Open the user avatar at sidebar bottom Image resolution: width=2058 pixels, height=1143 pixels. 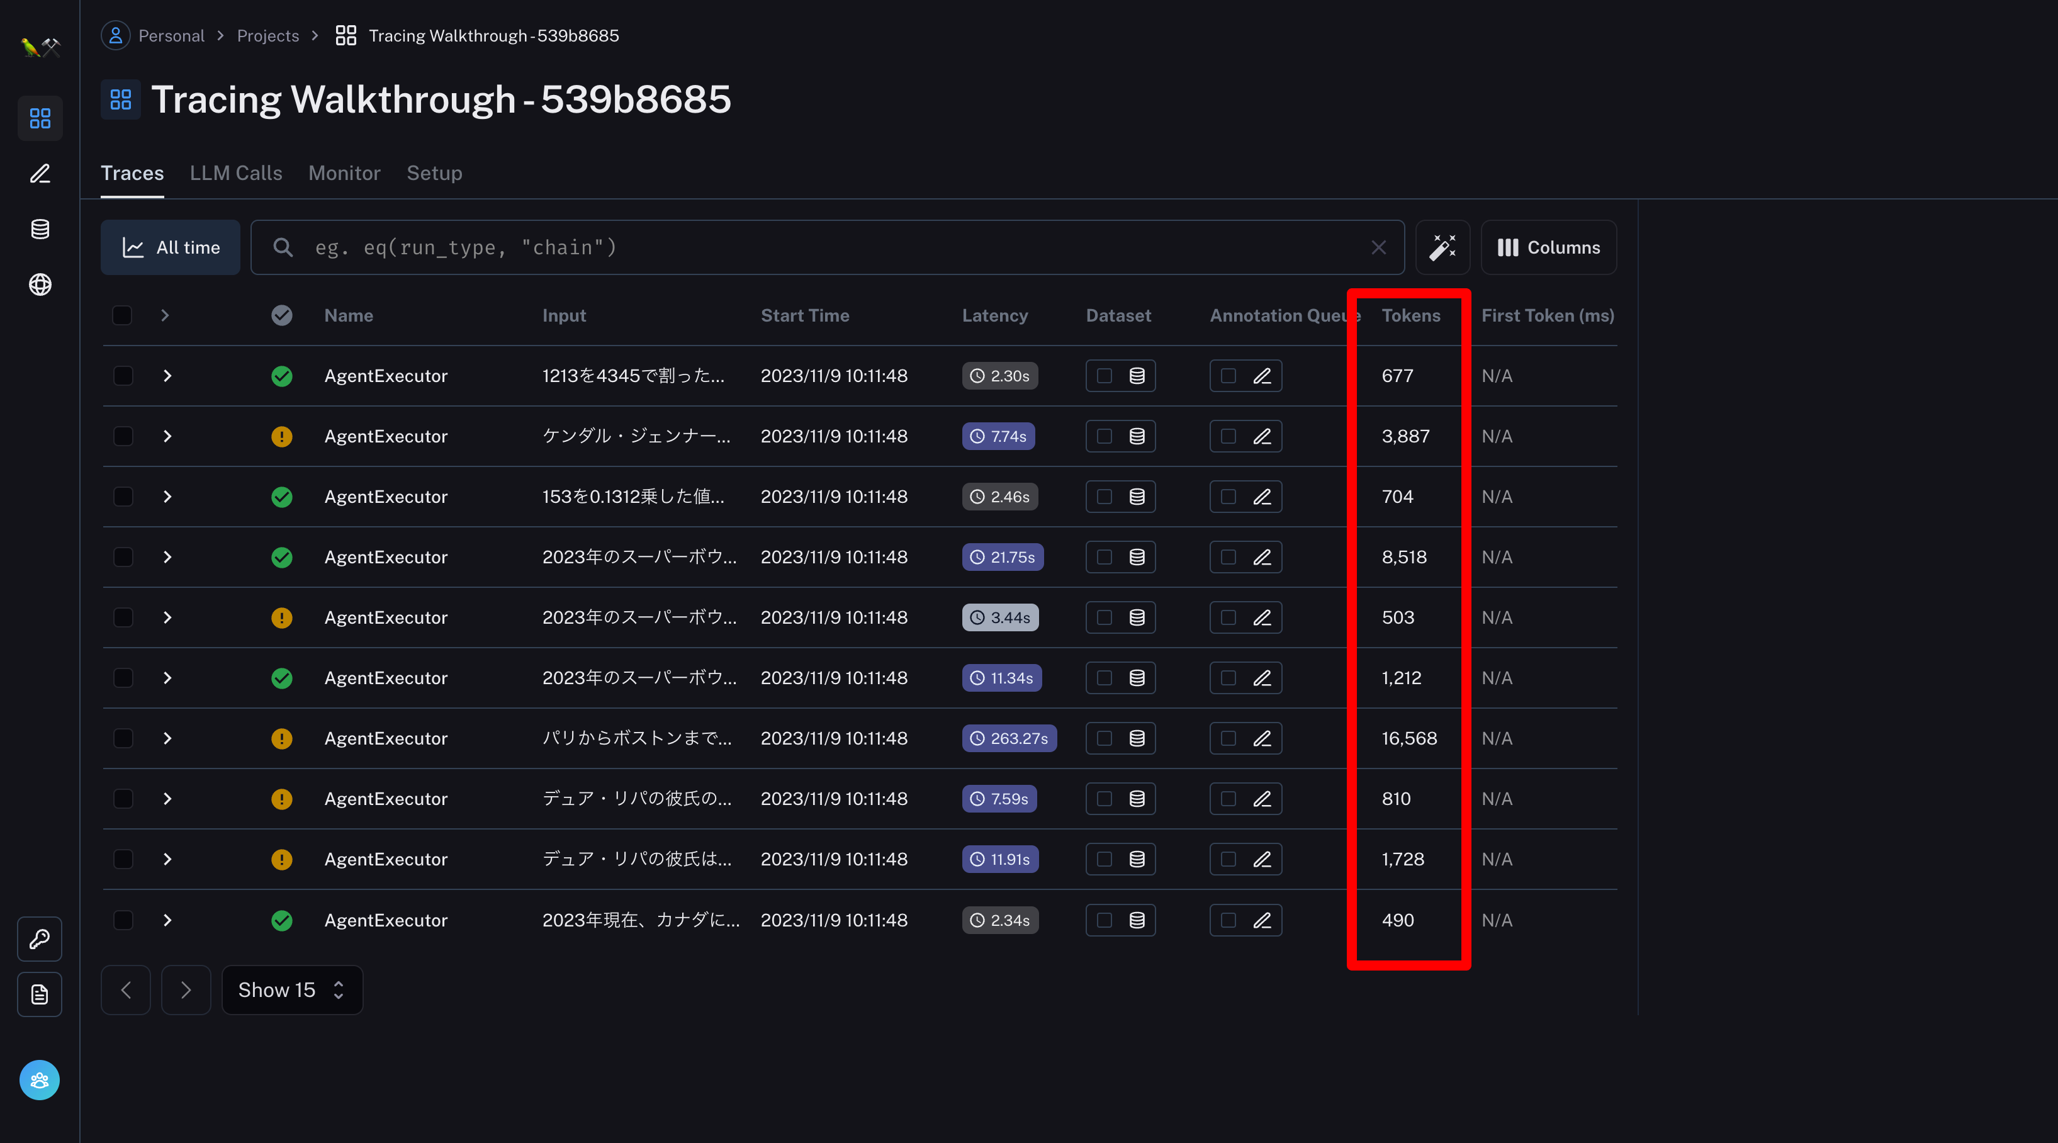(40, 1080)
